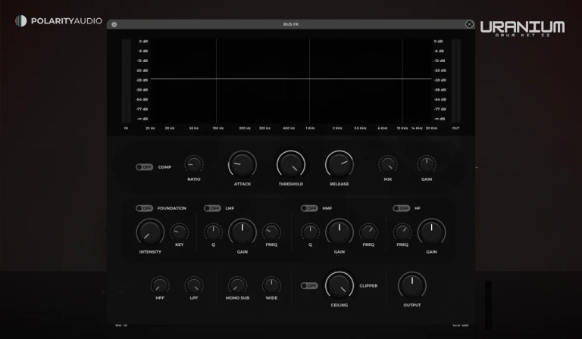Click the clipper CEILING knob

click(339, 285)
